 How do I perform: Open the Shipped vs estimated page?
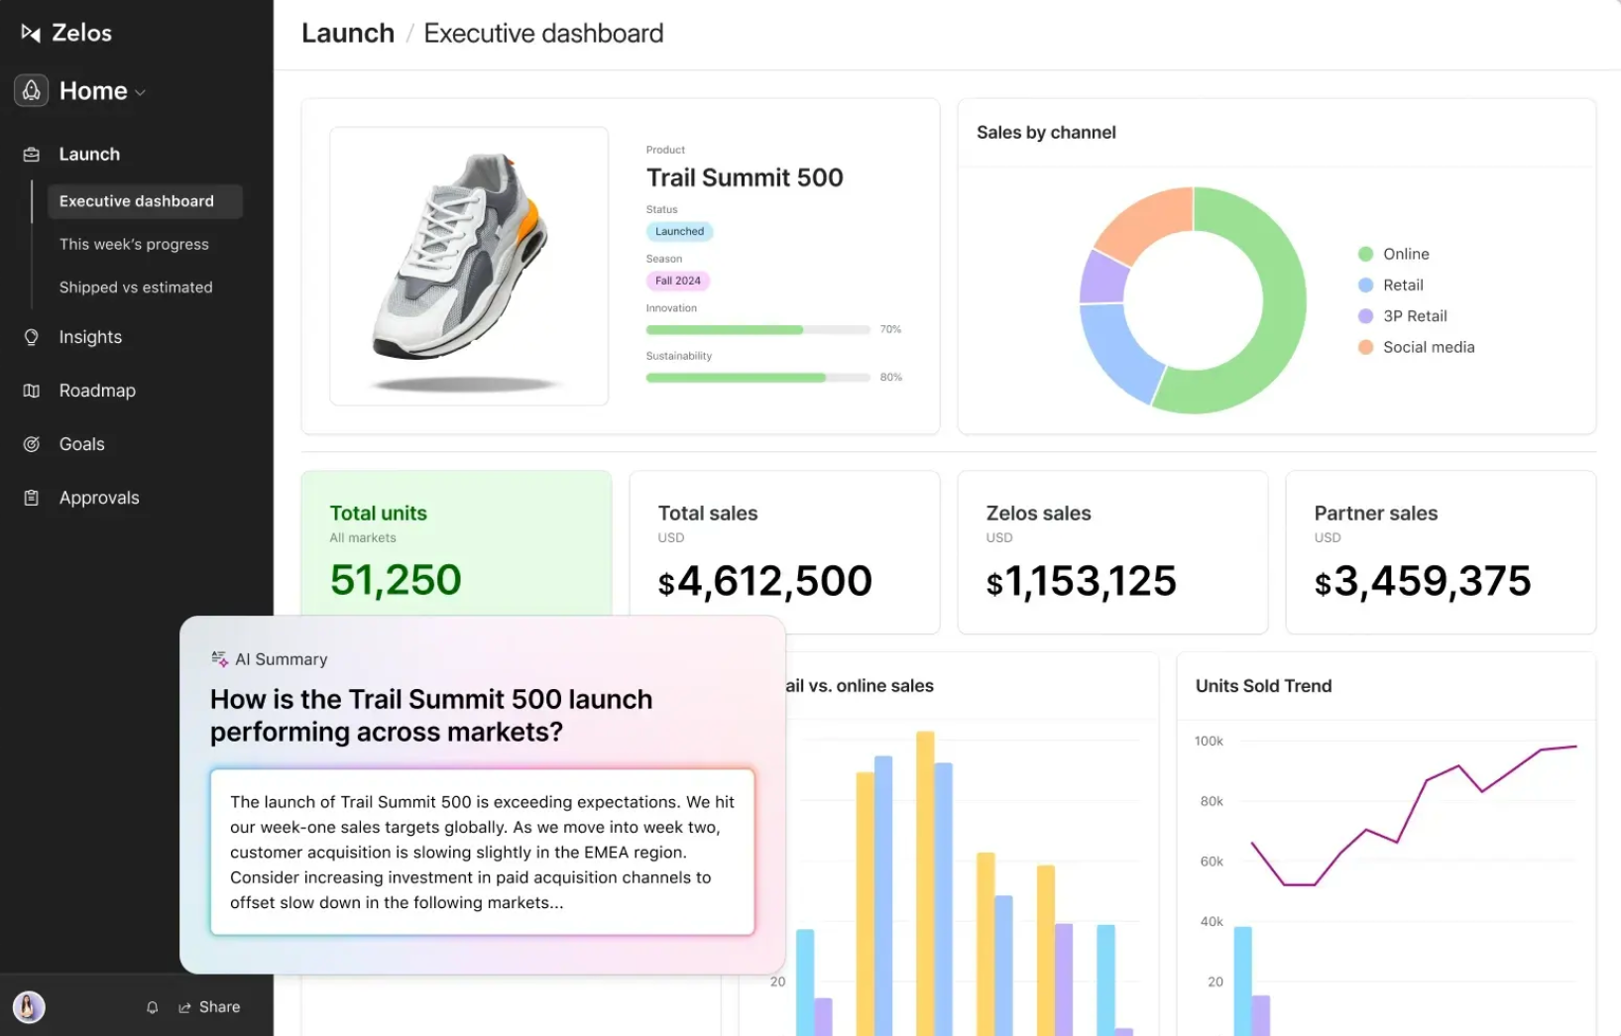pos(136,287)
